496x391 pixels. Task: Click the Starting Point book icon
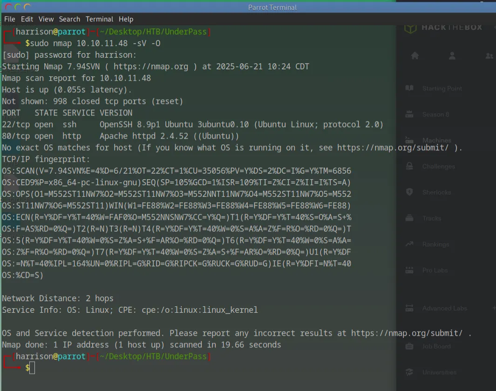(409, 88)
